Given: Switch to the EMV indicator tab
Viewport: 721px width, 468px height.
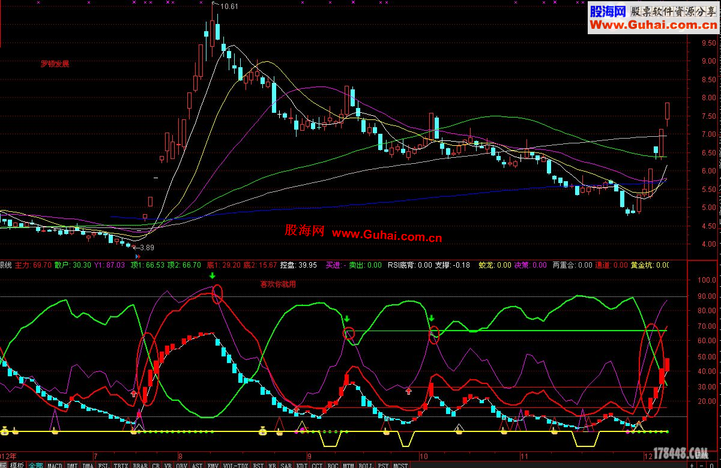Looking at the screenshot, I should 213,465.
